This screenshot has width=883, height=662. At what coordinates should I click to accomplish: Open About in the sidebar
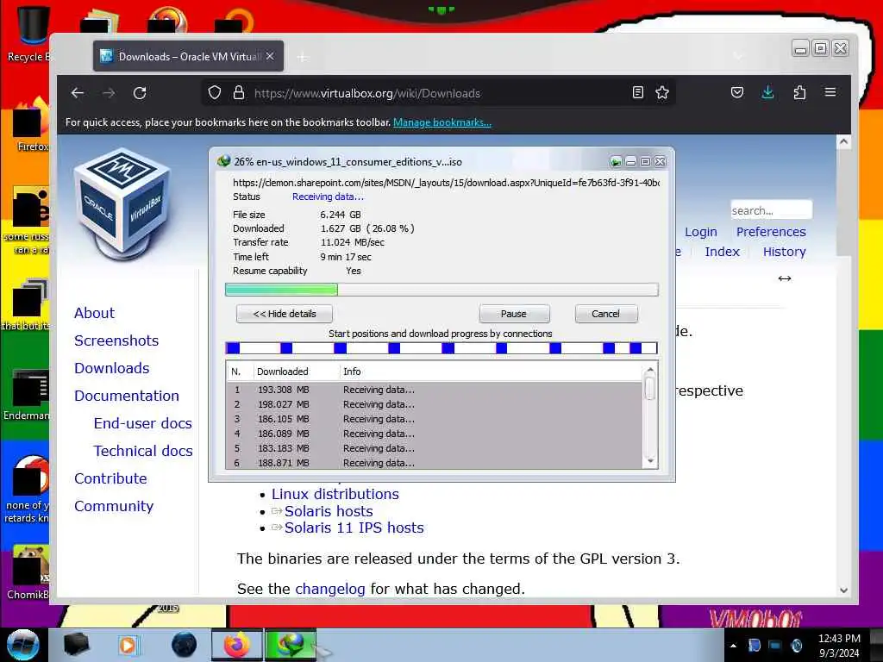point(94,313)
